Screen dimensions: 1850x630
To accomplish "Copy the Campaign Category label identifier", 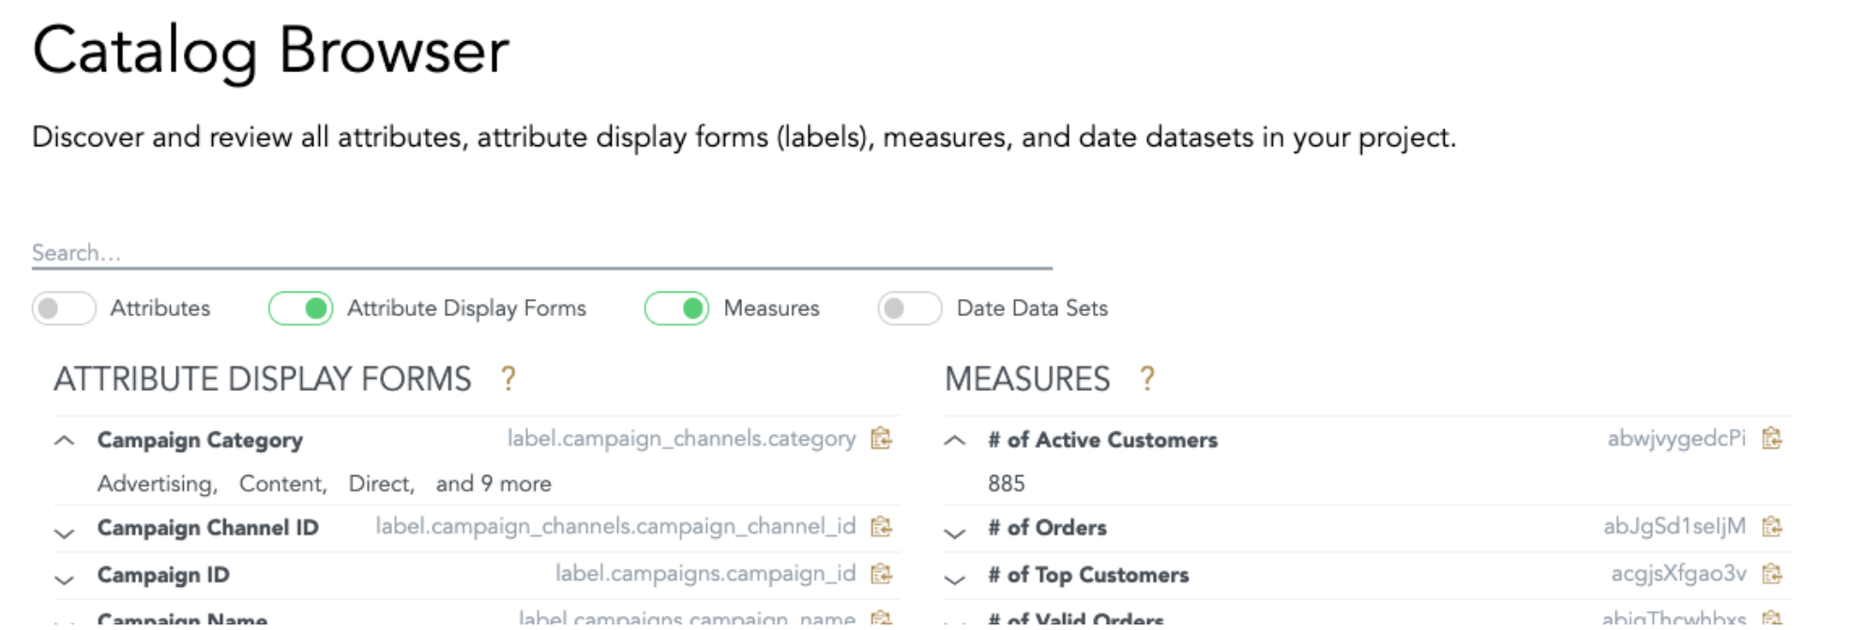I will click(x=881, y=439).
